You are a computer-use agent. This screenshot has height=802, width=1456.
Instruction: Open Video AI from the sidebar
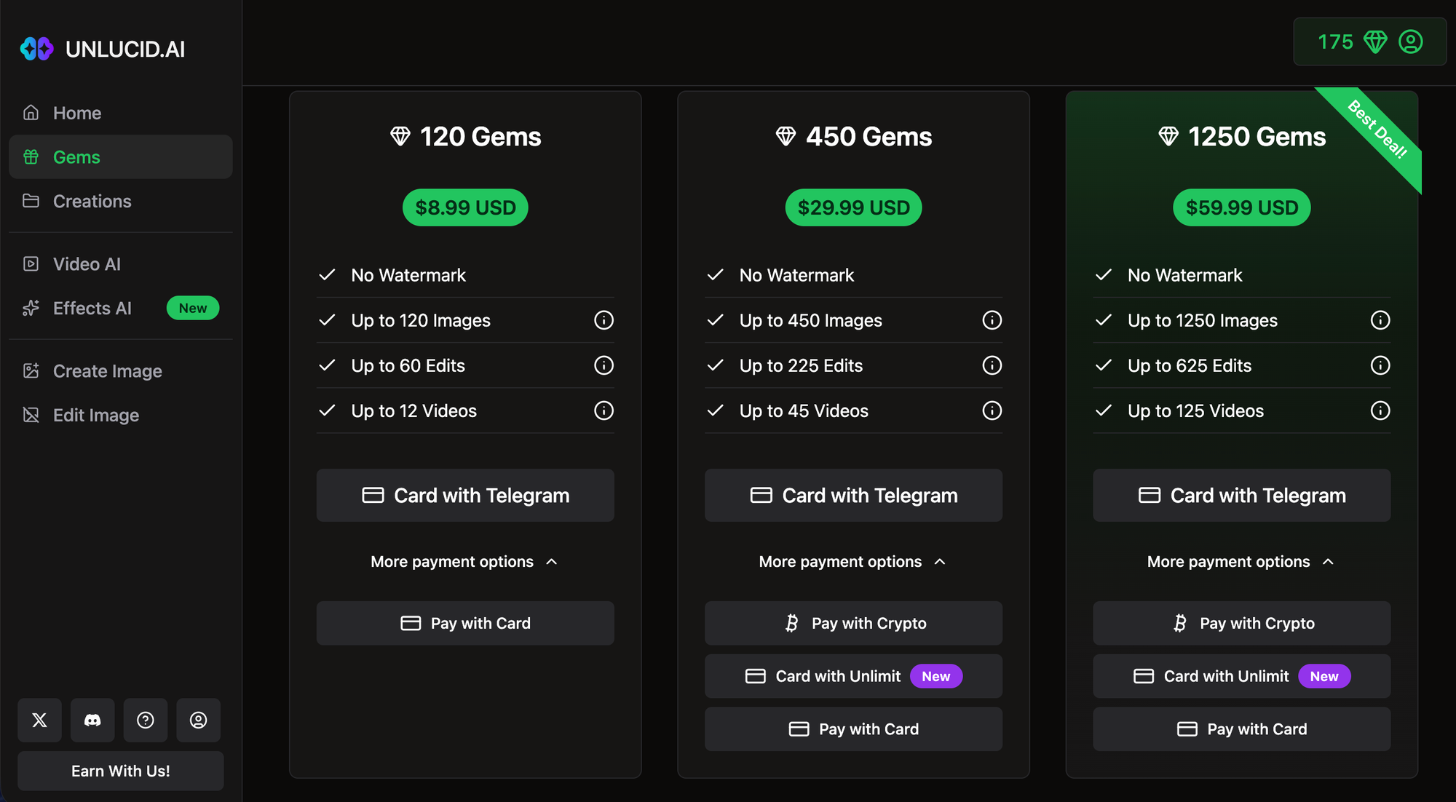click(x=86, y=264)
